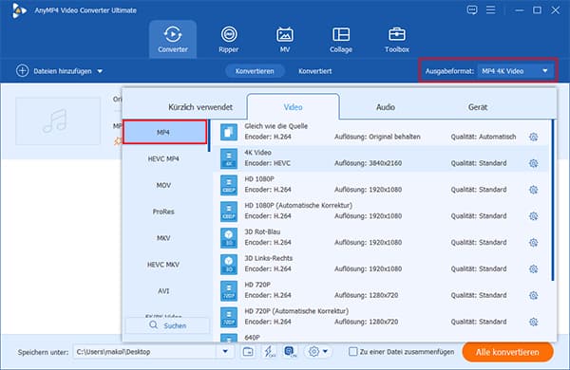Click Auflösung: 3840x2160 text
The image size is (570, 370).
(x=368, y=163)
